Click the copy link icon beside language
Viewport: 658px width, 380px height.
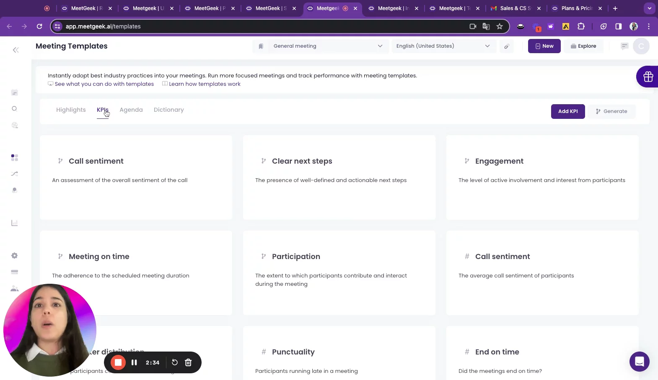(507, 46)
